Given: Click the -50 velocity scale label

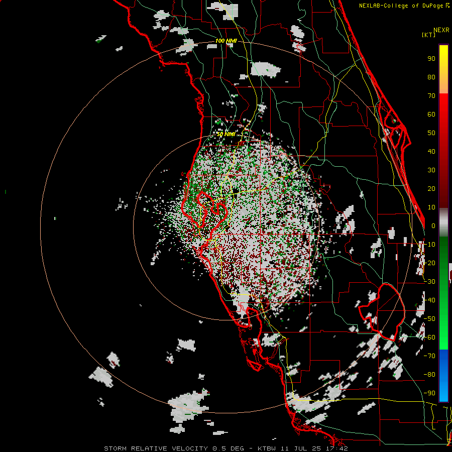Looking at the screenshot, I should 429,319.
